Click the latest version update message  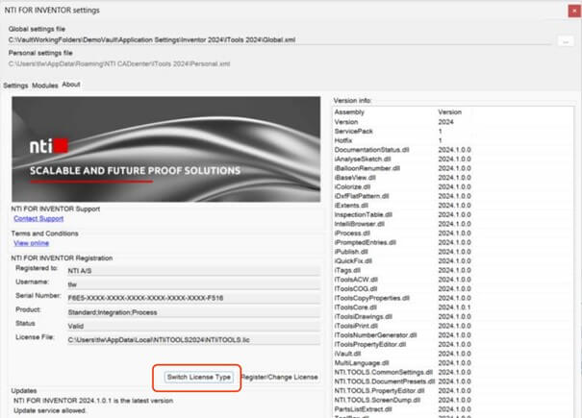click(x=93, y=401)
